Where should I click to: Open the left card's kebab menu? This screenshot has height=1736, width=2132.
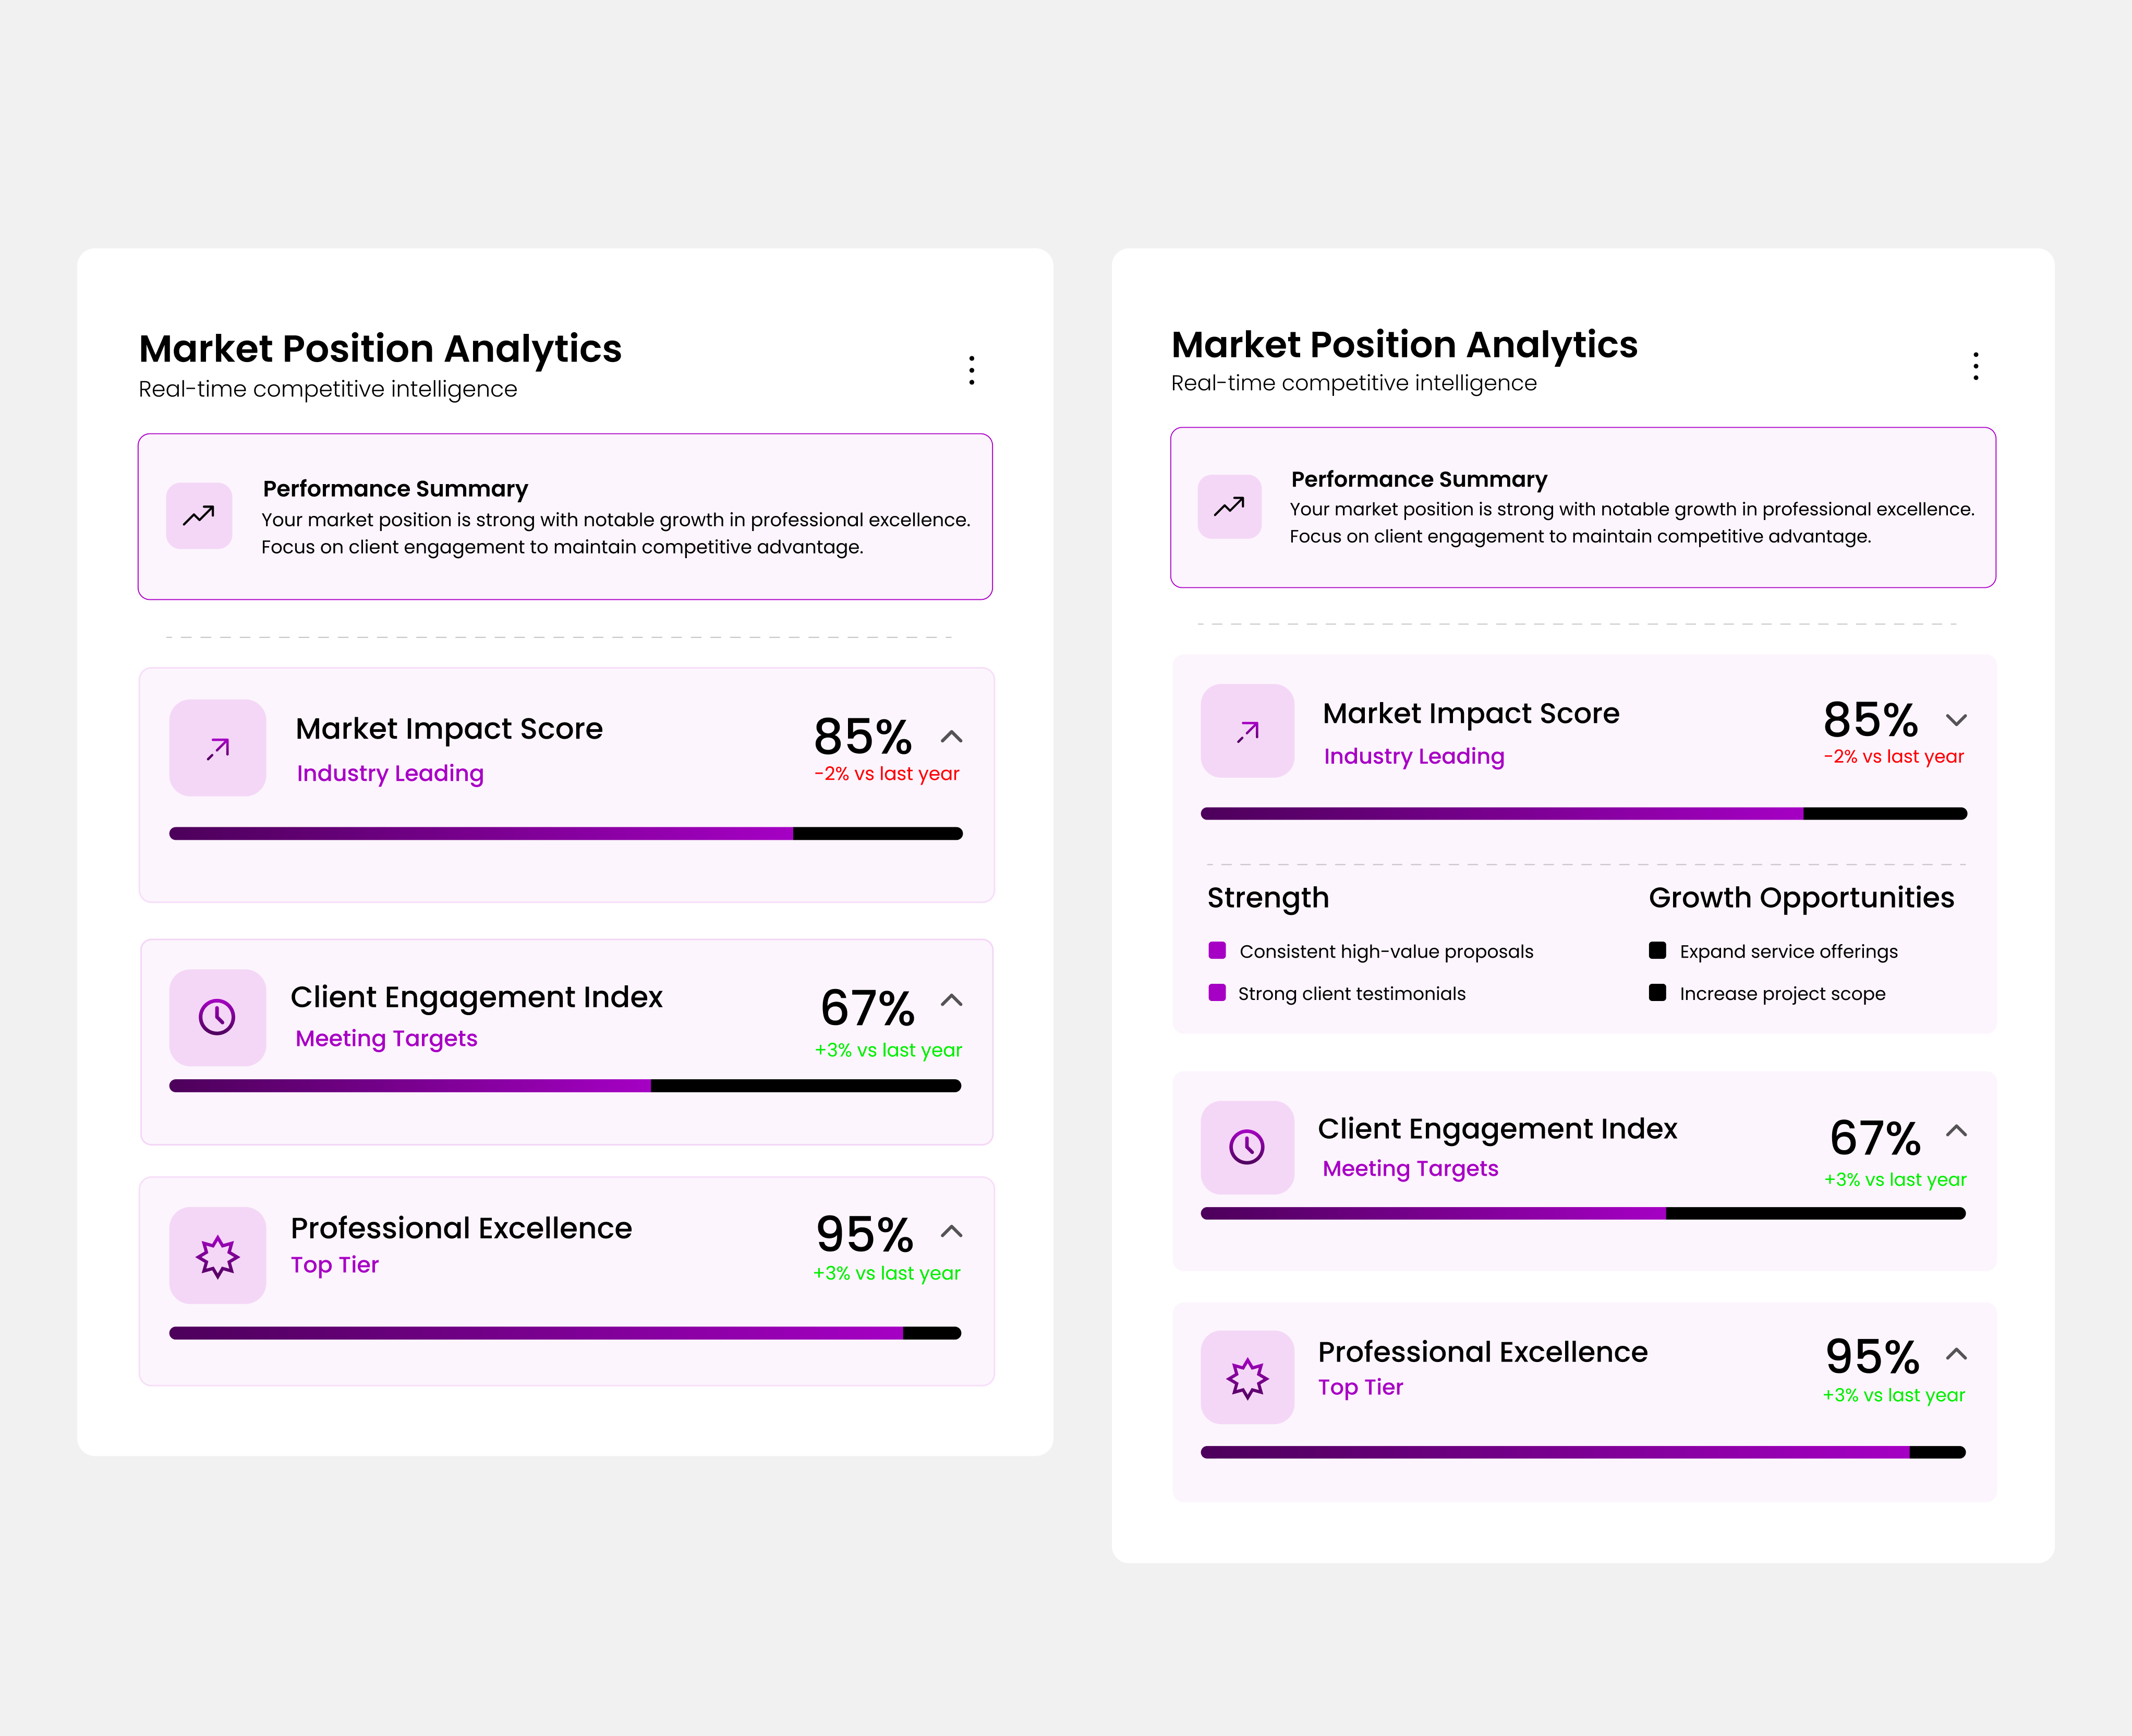[971, 369]
